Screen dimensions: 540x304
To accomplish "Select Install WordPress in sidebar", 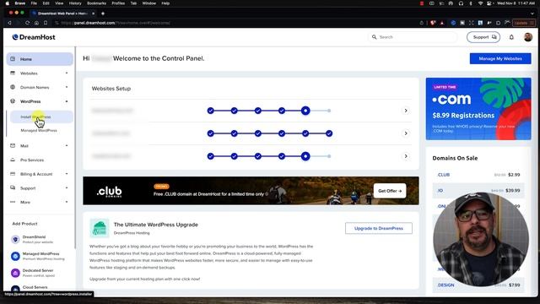I will [x=41, y=117].
